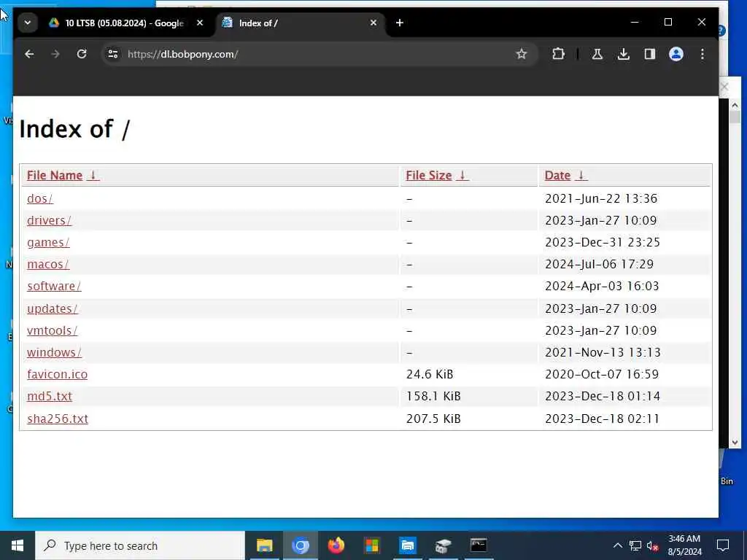This screenshot has height=560, width=747.
Task: Click the taskbar search box
Action: pos(140,545)
